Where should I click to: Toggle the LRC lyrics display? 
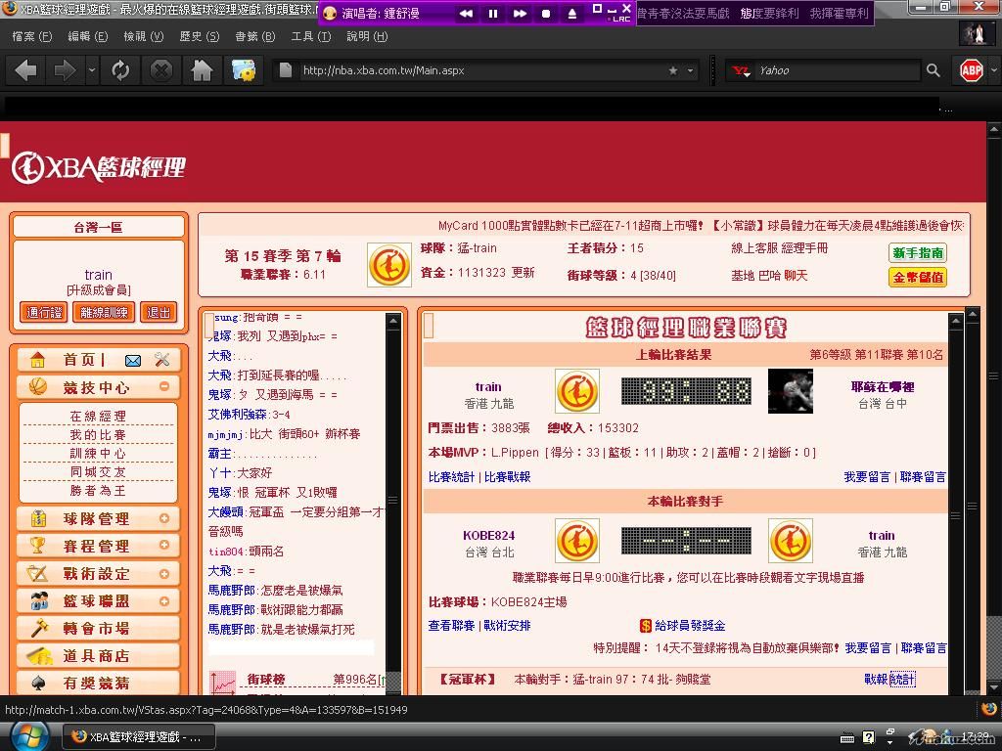point(620,19)
